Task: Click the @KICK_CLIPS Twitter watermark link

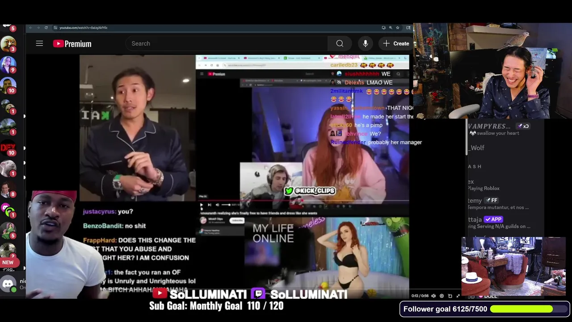Action: [310, 191]
